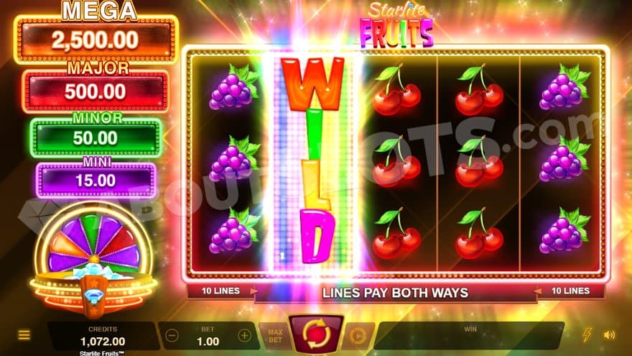Click the CREDITS balance display
This screenshot has width=632, height=356.
pyautogui.click(x=103, y=337)
